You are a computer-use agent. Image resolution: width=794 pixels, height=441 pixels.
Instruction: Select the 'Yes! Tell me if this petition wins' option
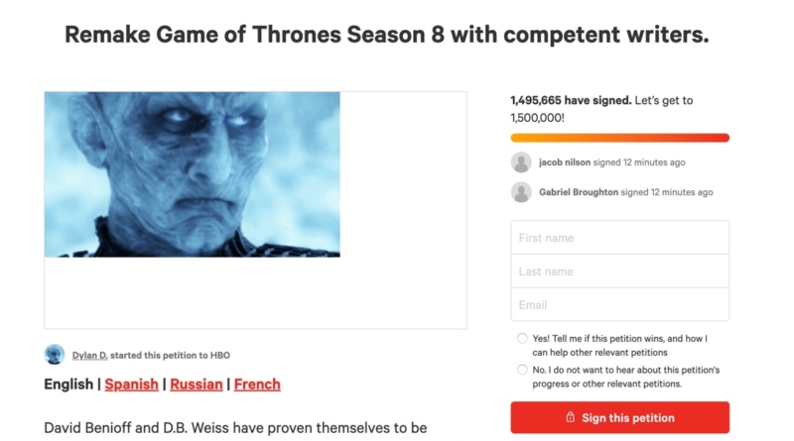click(522, 339)
